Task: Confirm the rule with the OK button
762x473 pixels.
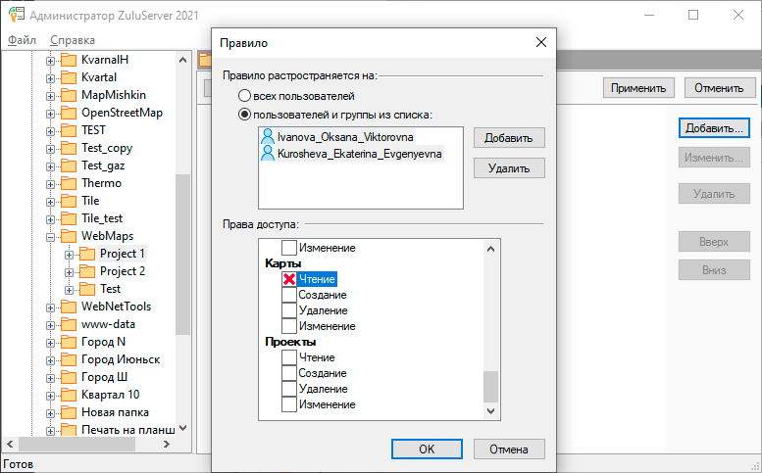Action: (427, 449)
